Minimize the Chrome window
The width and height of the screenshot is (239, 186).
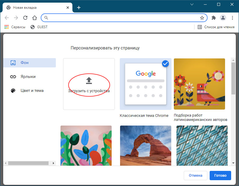(205, 4)
